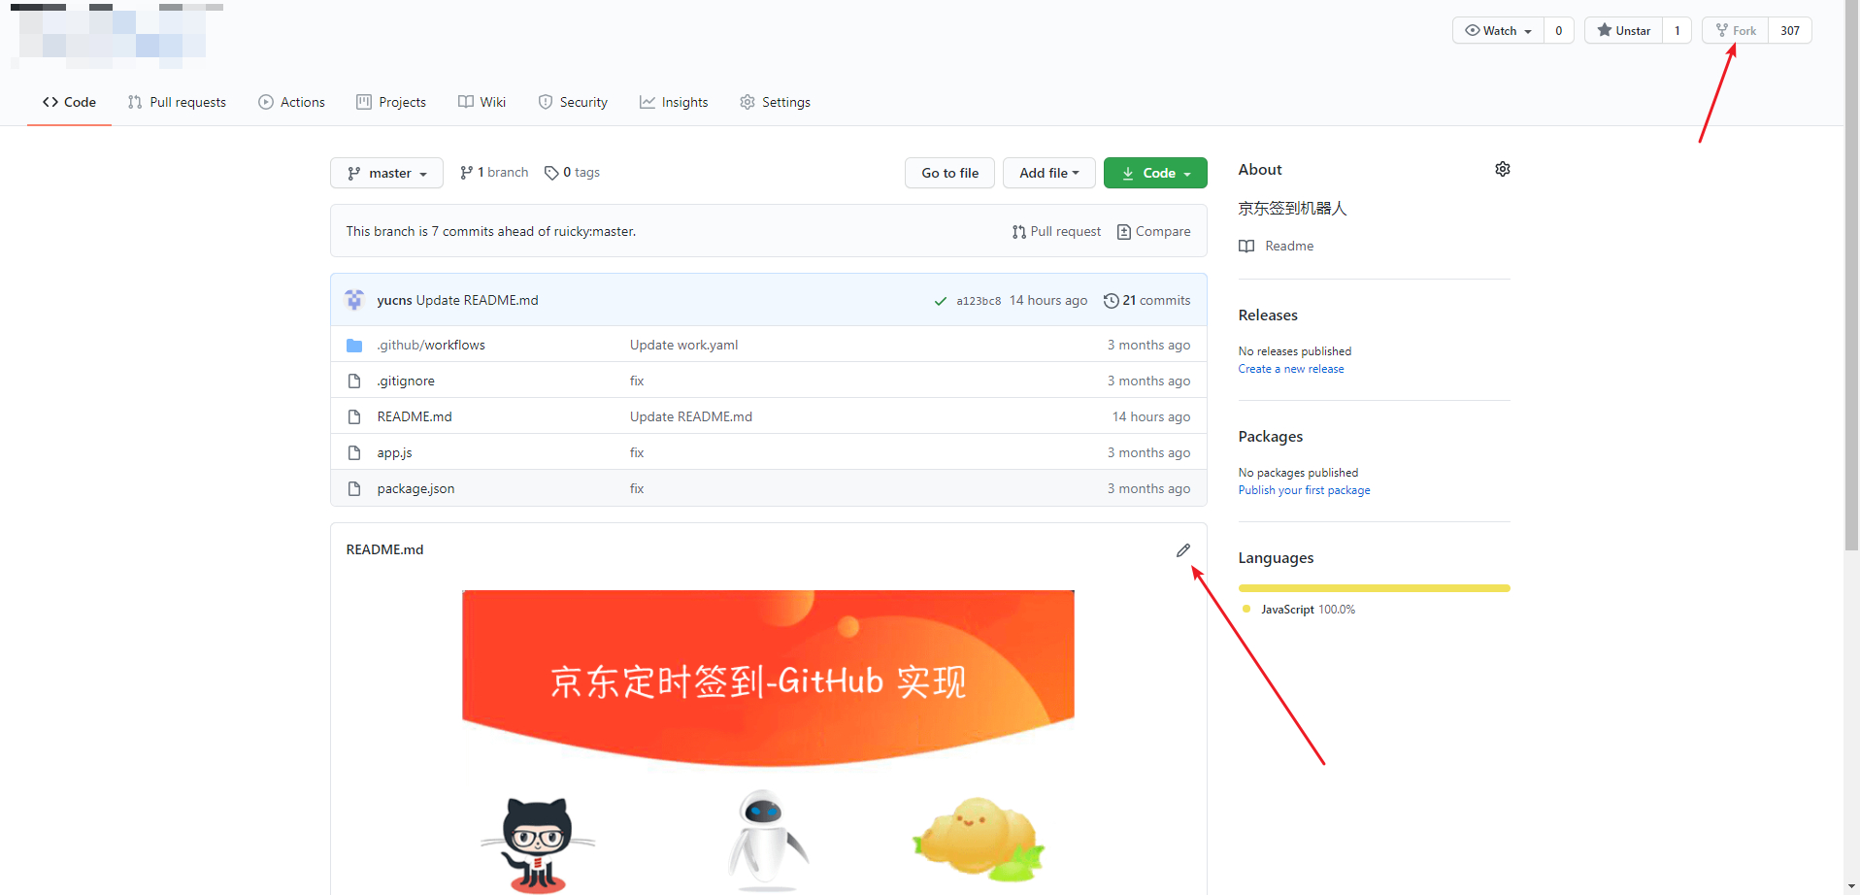
Task: Open repository Settings tab
Action: tap(775, 102)
